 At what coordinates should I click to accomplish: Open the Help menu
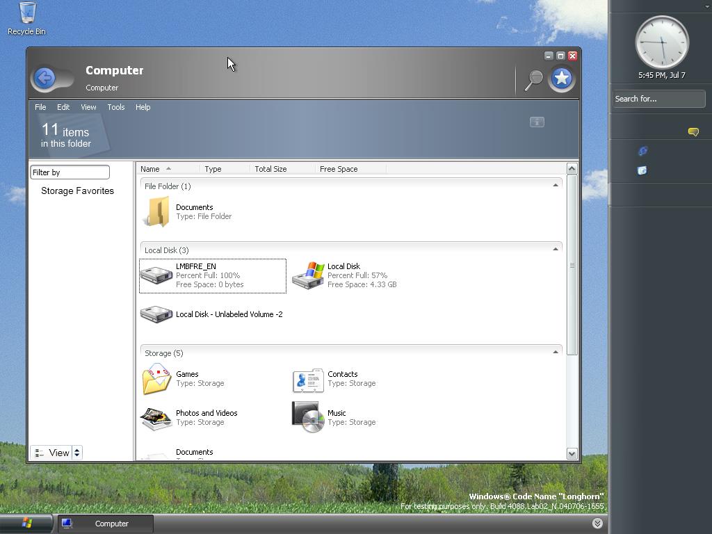point(143,107)
